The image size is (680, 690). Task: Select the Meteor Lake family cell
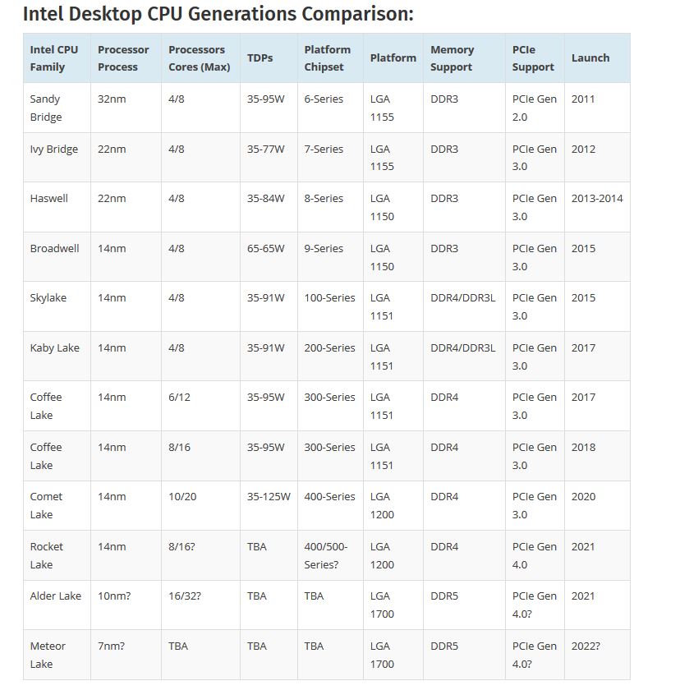(x=47, y=655)
